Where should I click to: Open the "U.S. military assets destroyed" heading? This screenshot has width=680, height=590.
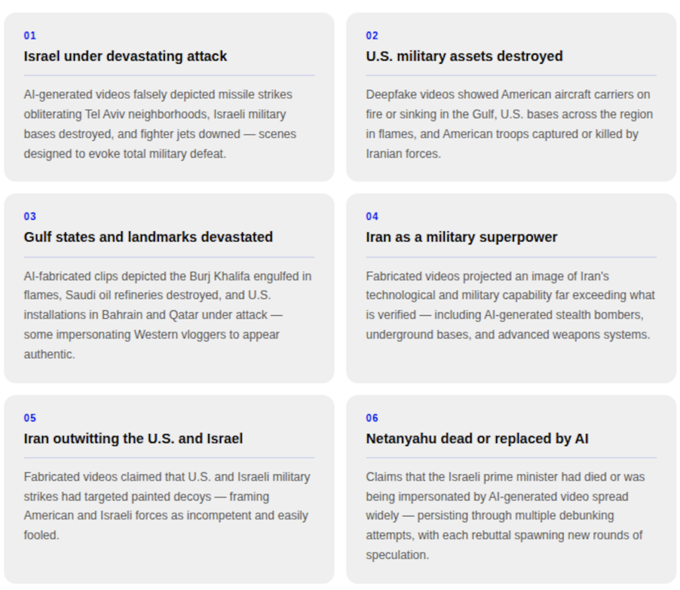coord(464,56)
